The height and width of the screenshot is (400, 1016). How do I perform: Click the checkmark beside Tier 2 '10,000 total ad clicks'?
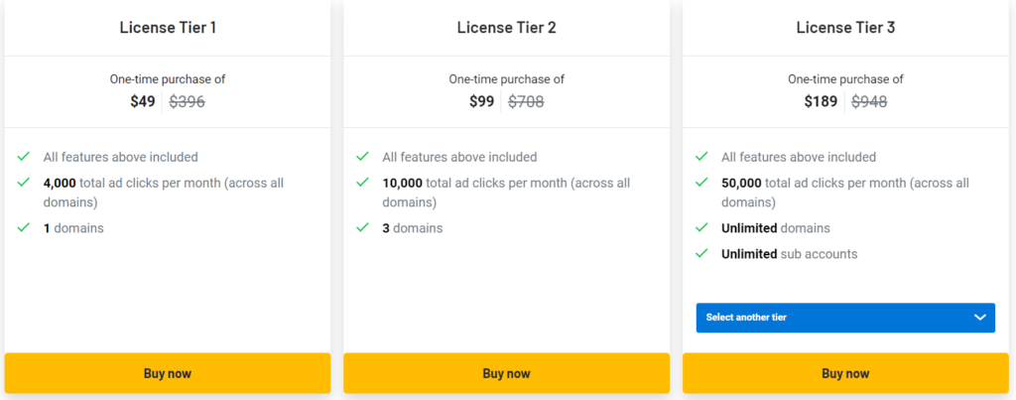coord(363,183)
